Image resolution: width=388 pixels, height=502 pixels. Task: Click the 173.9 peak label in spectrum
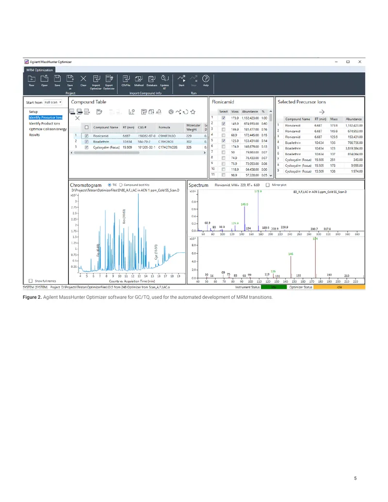[258, 192]
